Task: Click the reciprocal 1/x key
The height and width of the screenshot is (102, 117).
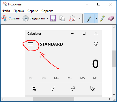Action: point(92,89)
